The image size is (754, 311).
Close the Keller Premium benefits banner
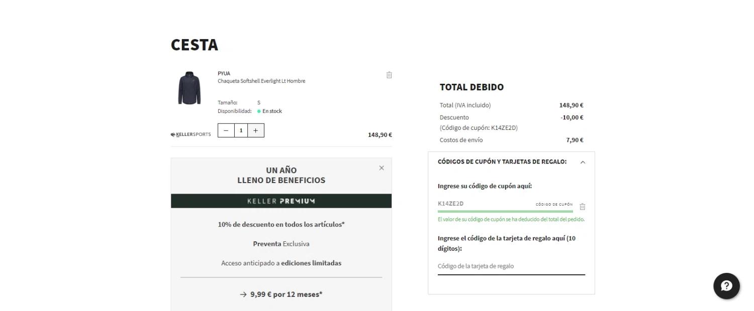click(382, 168)
